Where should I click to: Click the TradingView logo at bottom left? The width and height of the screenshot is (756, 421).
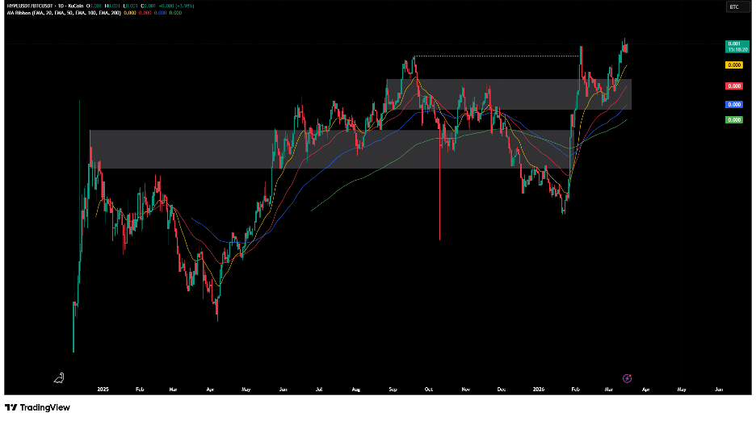tap(27, 407)
